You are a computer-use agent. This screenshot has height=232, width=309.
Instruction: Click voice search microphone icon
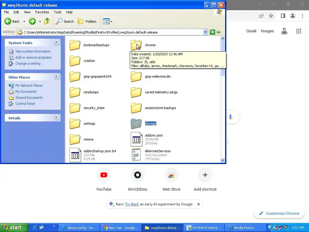click(230, 117)
